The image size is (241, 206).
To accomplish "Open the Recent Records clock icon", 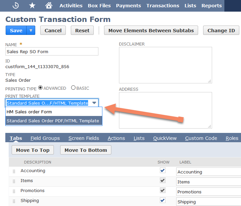I will click(16, 6).
